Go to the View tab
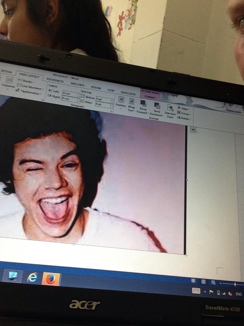 pos(111,90)
